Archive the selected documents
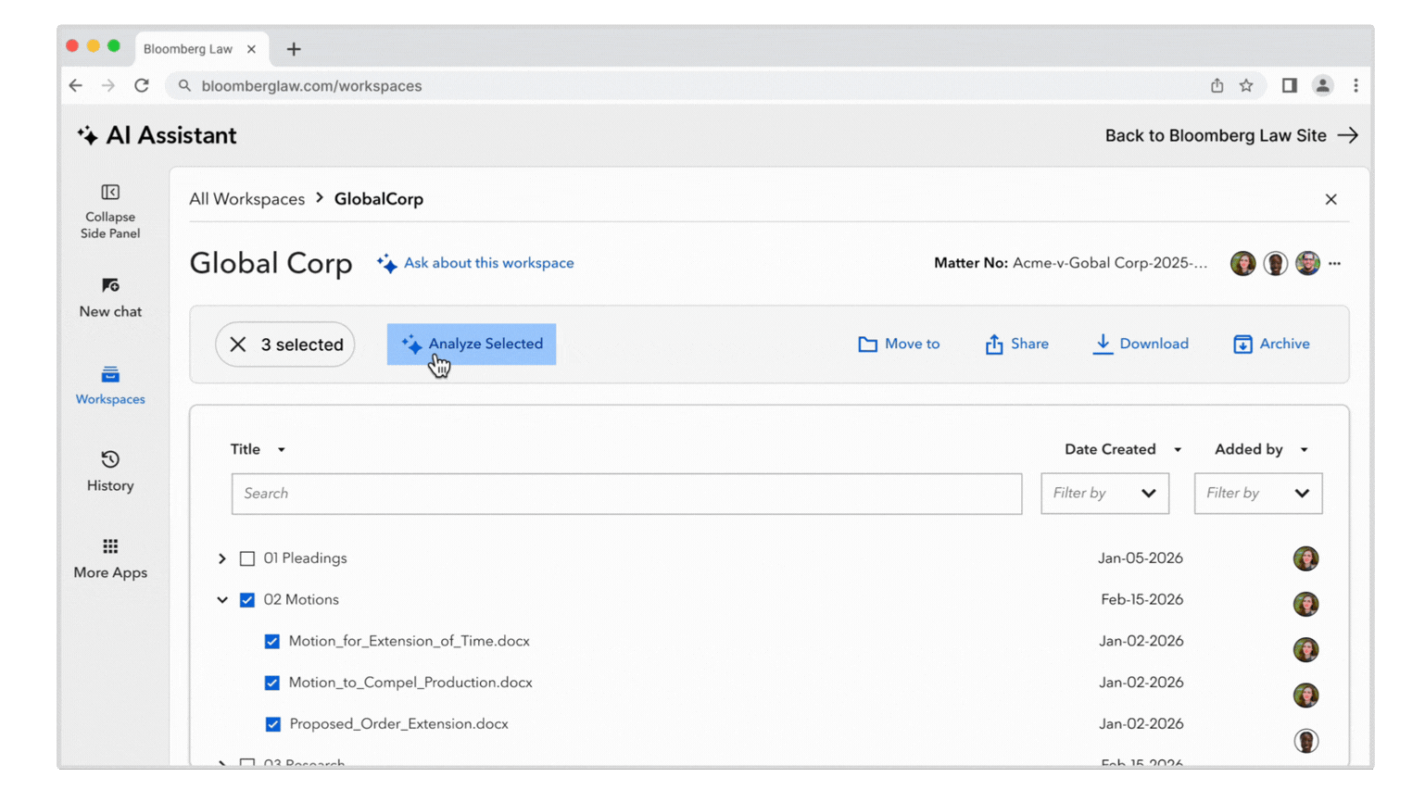This screenshot has width=1425, height=802. click(1271, 344)
